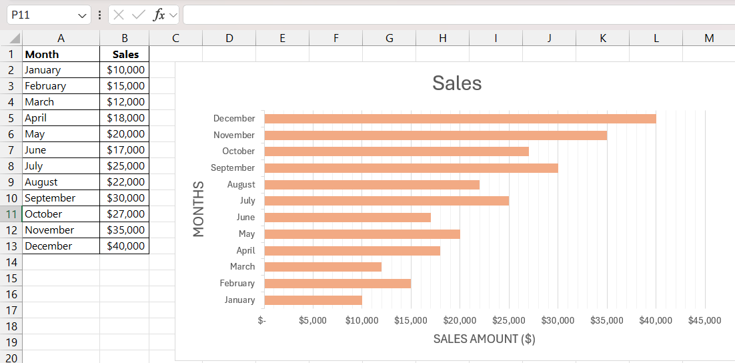Click the $15,000 cell
735x363 pixels.
coord(124,86)
